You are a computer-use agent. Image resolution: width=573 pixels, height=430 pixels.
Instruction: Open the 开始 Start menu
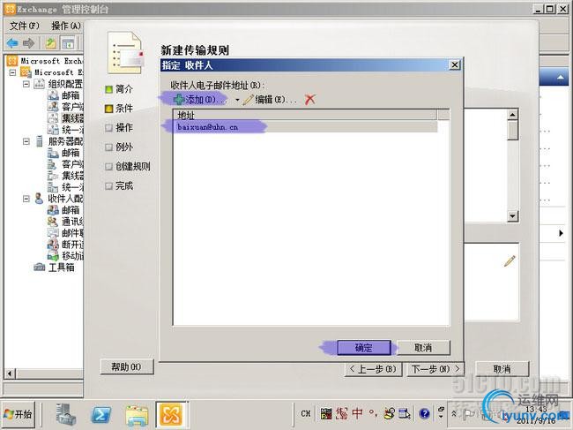[19, 414]
